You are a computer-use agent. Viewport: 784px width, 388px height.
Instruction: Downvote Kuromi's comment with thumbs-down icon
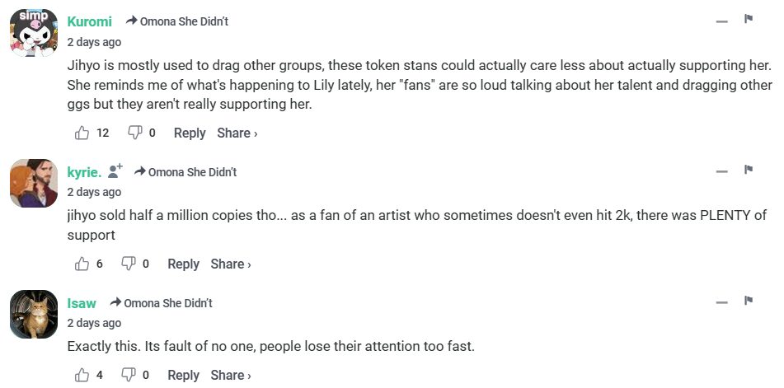(134, 133)
